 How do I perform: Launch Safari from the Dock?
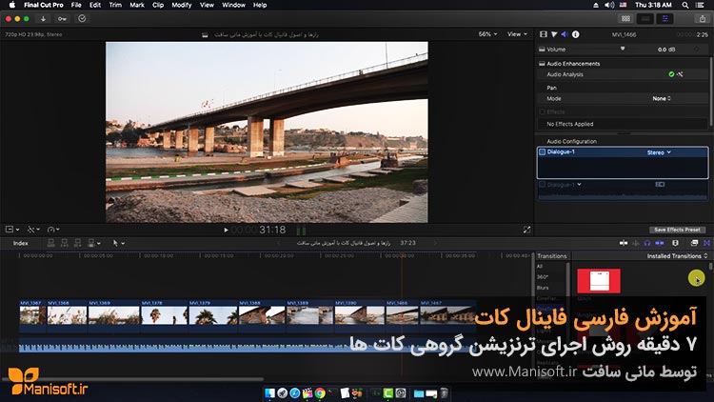(294, 392)
